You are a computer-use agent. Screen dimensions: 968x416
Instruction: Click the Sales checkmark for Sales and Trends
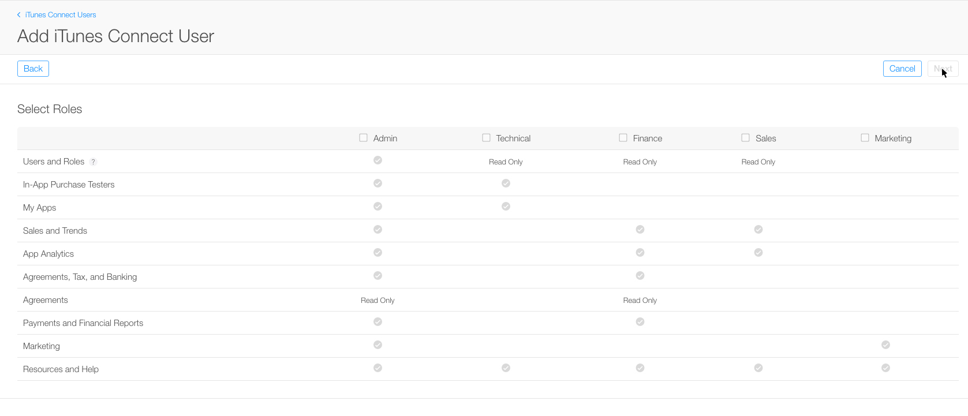[x=758, y=229]
